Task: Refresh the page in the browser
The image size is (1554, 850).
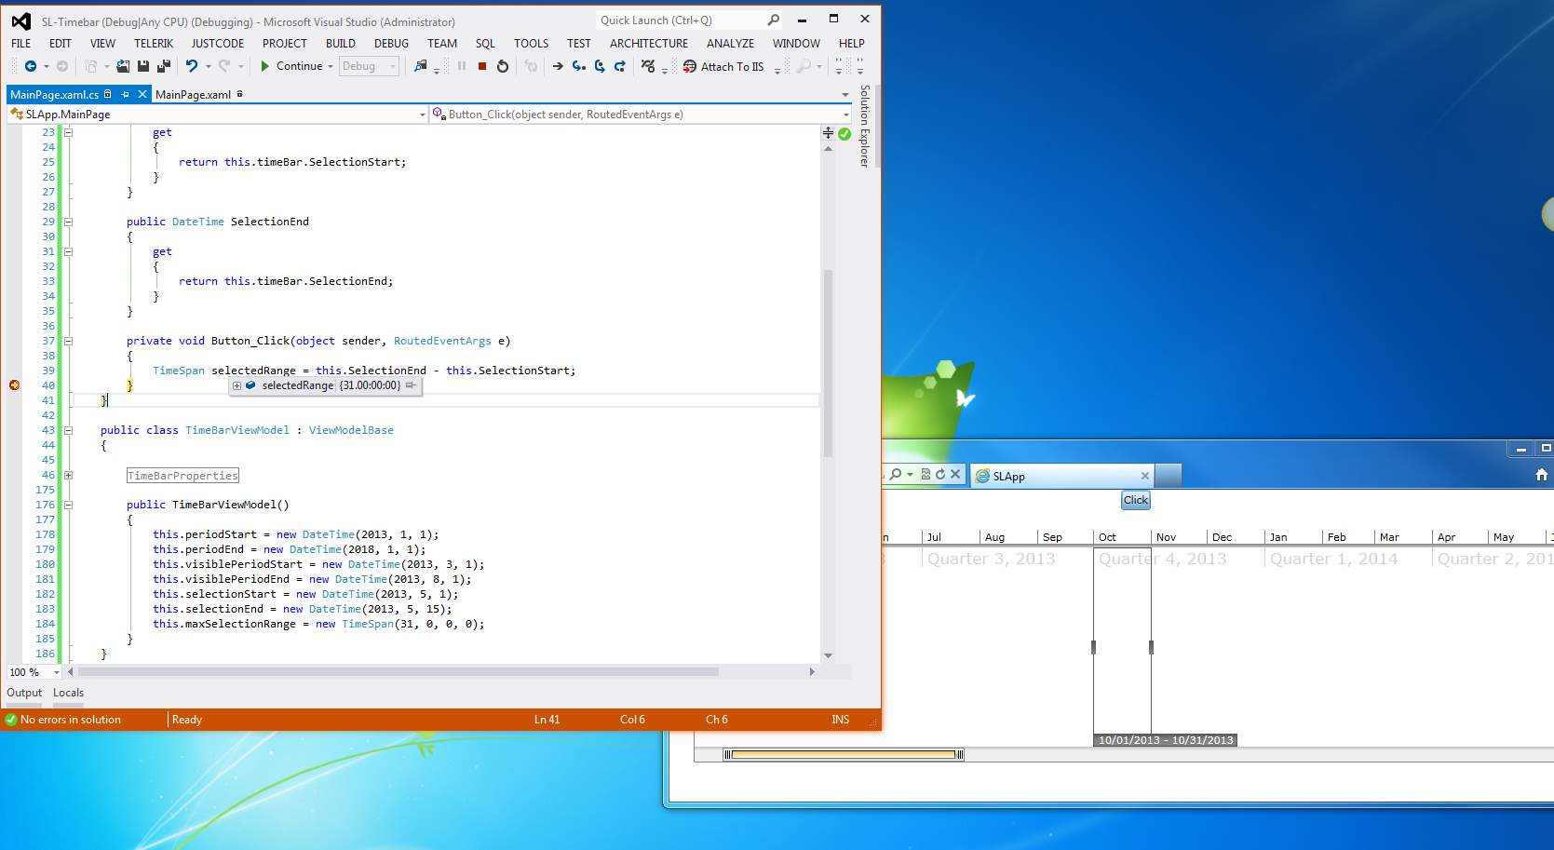Action: tap(940, 474)
